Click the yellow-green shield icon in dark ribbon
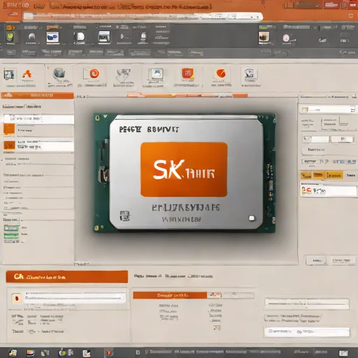The image size is (358, 358). point(10,37)
